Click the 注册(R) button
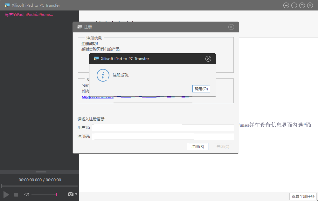The image size is (318, 201). click(x=198, y=147)
